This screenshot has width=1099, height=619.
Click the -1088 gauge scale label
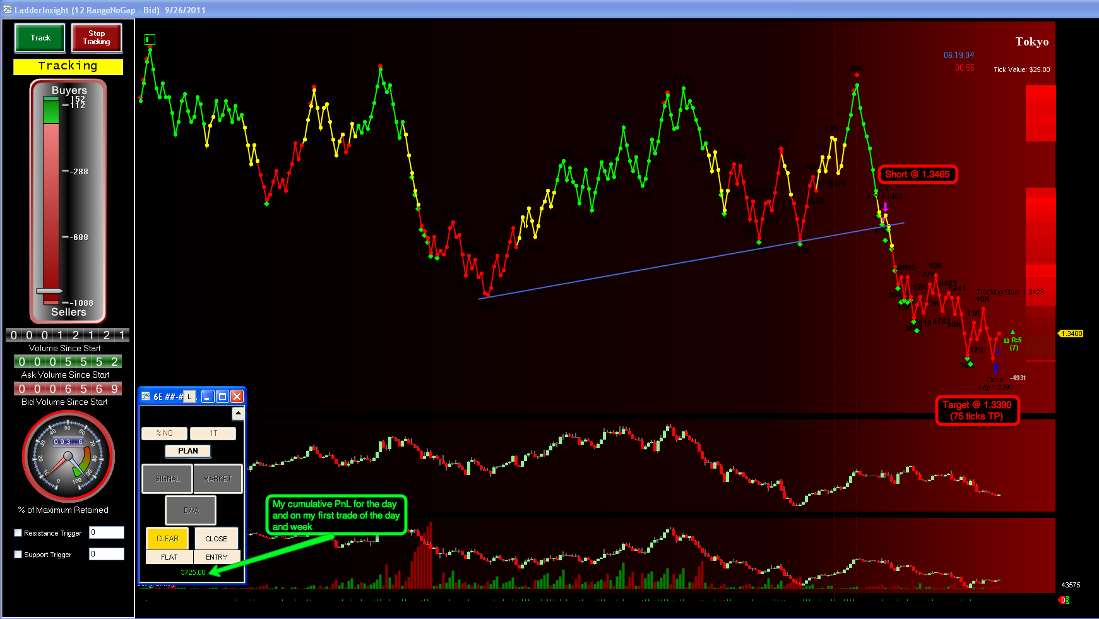tap(81, 303)
